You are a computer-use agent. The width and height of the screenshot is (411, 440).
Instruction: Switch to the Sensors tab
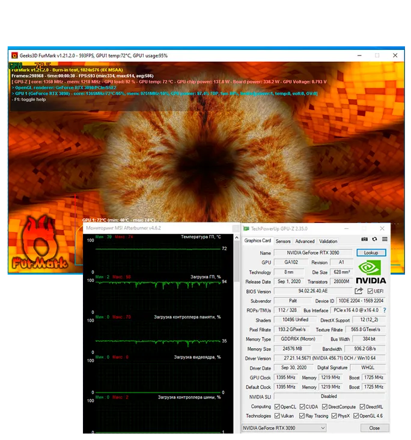283,241
